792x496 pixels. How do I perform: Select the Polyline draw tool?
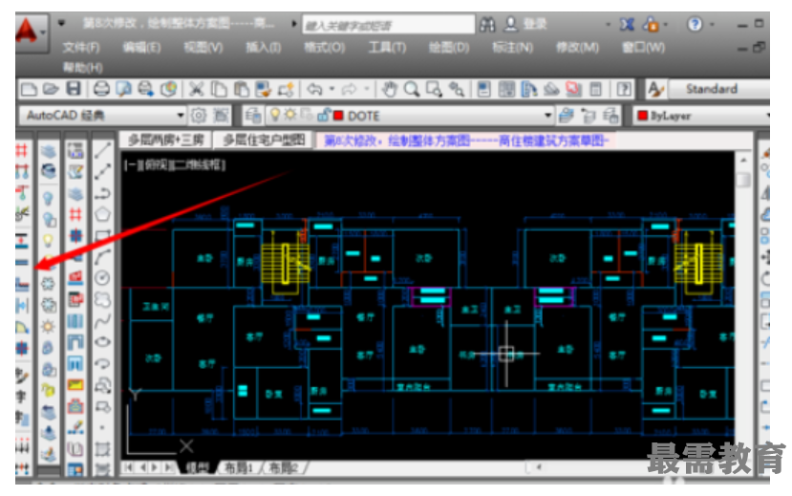coord(103,193)
